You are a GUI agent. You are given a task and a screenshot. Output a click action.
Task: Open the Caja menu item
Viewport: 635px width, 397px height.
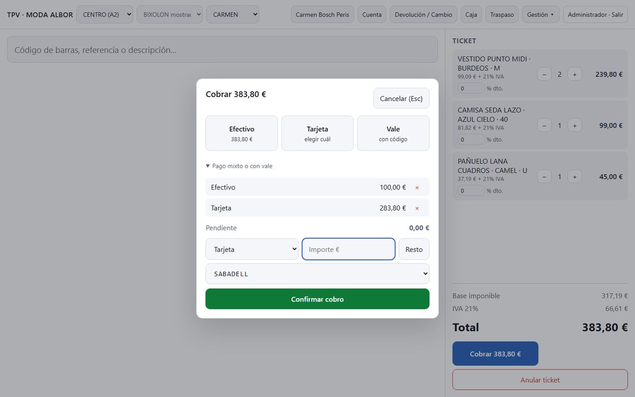(471, 14)
